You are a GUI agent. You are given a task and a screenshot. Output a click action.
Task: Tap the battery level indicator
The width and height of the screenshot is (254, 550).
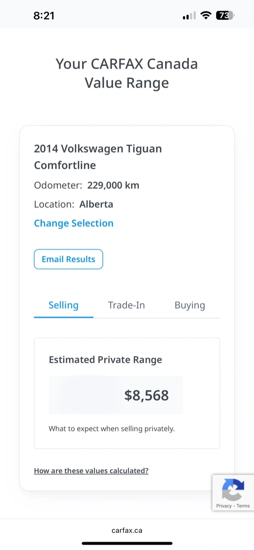[225, 16]
